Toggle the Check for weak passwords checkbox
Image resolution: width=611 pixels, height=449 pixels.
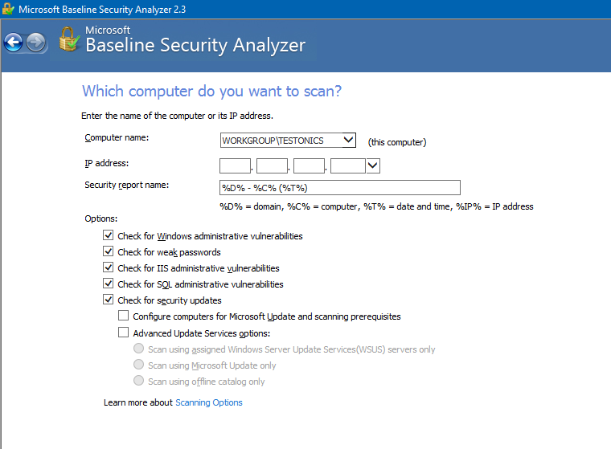click(109, 252)
